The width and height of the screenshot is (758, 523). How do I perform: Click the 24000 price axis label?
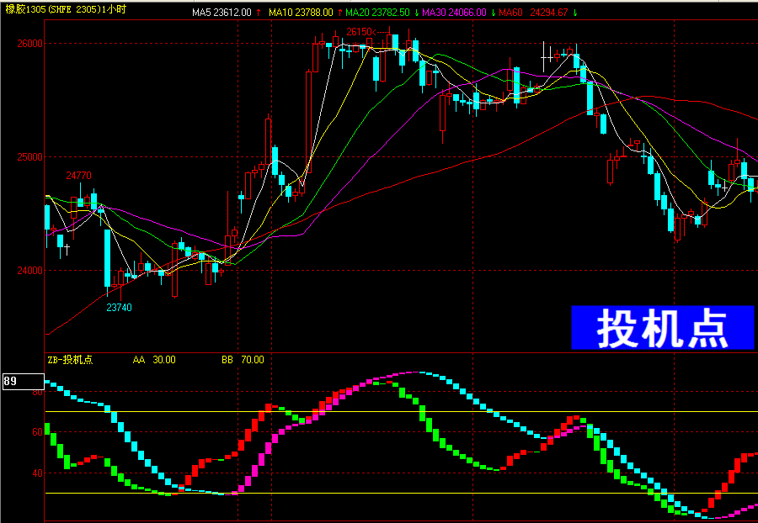click(30, 270)
